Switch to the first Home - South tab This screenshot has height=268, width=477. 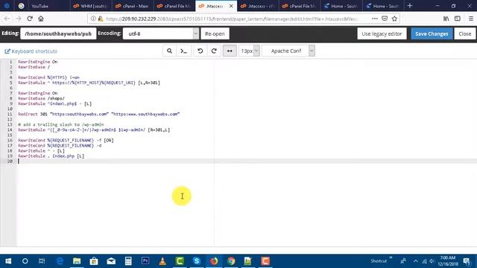tap(341, 6)
